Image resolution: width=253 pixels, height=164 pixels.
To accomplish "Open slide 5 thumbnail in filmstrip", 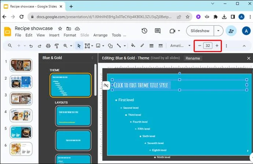I will click(21, 132).
